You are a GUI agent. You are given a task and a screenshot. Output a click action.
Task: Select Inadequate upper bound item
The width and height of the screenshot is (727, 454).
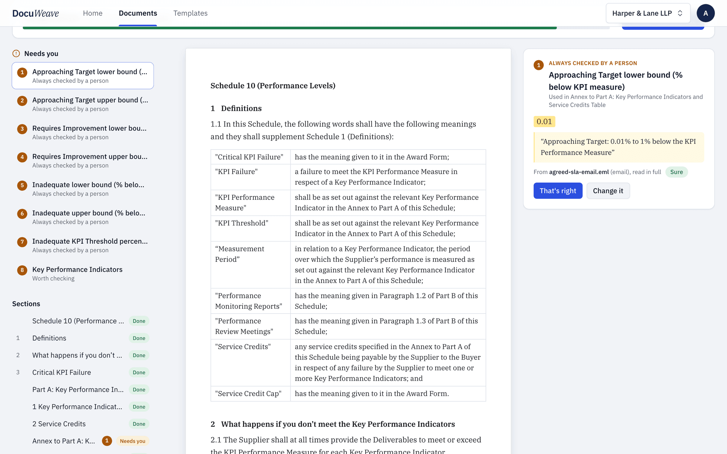83,217
